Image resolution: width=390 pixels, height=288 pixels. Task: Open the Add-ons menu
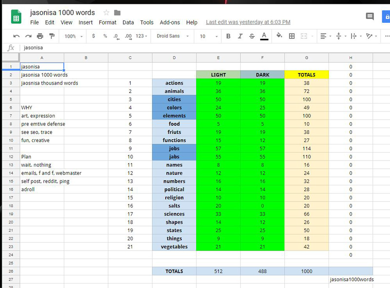coord(170,22)
